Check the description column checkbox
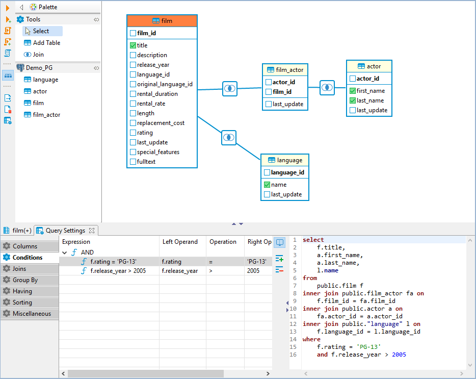Screen dimensions: 476x379 click(x=133, y=55)
